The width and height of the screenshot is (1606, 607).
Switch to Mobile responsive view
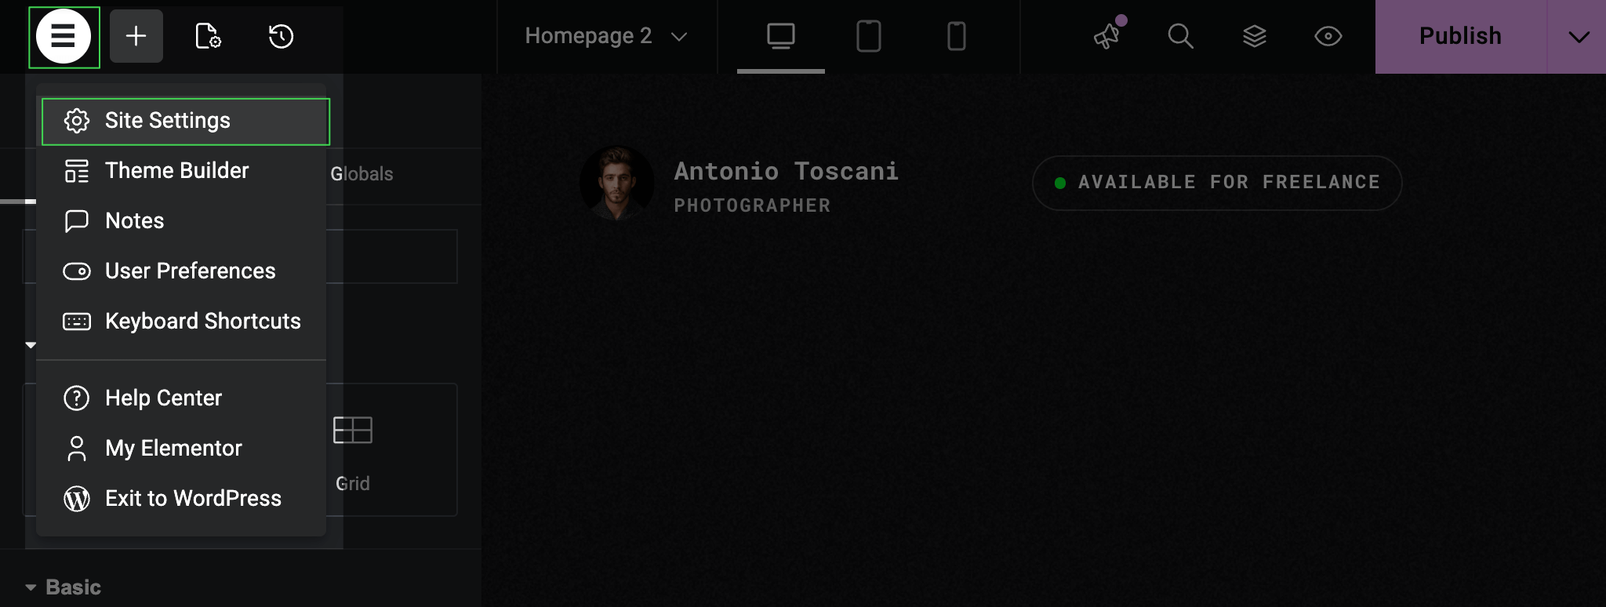[956, 36]
